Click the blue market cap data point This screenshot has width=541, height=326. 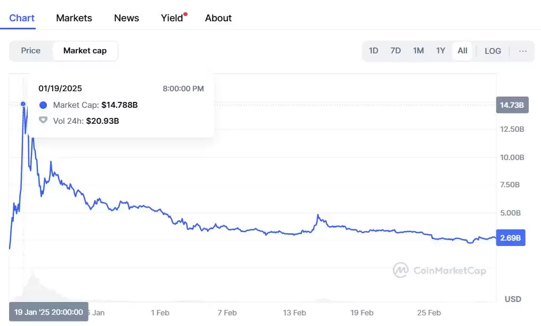(x=23, y=104)
